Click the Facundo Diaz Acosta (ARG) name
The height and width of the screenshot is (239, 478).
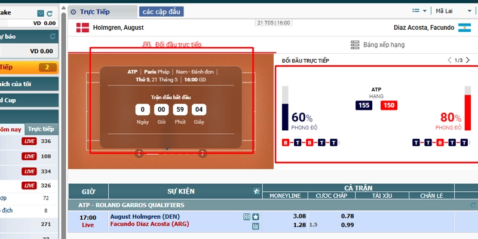tap(149, 224)
